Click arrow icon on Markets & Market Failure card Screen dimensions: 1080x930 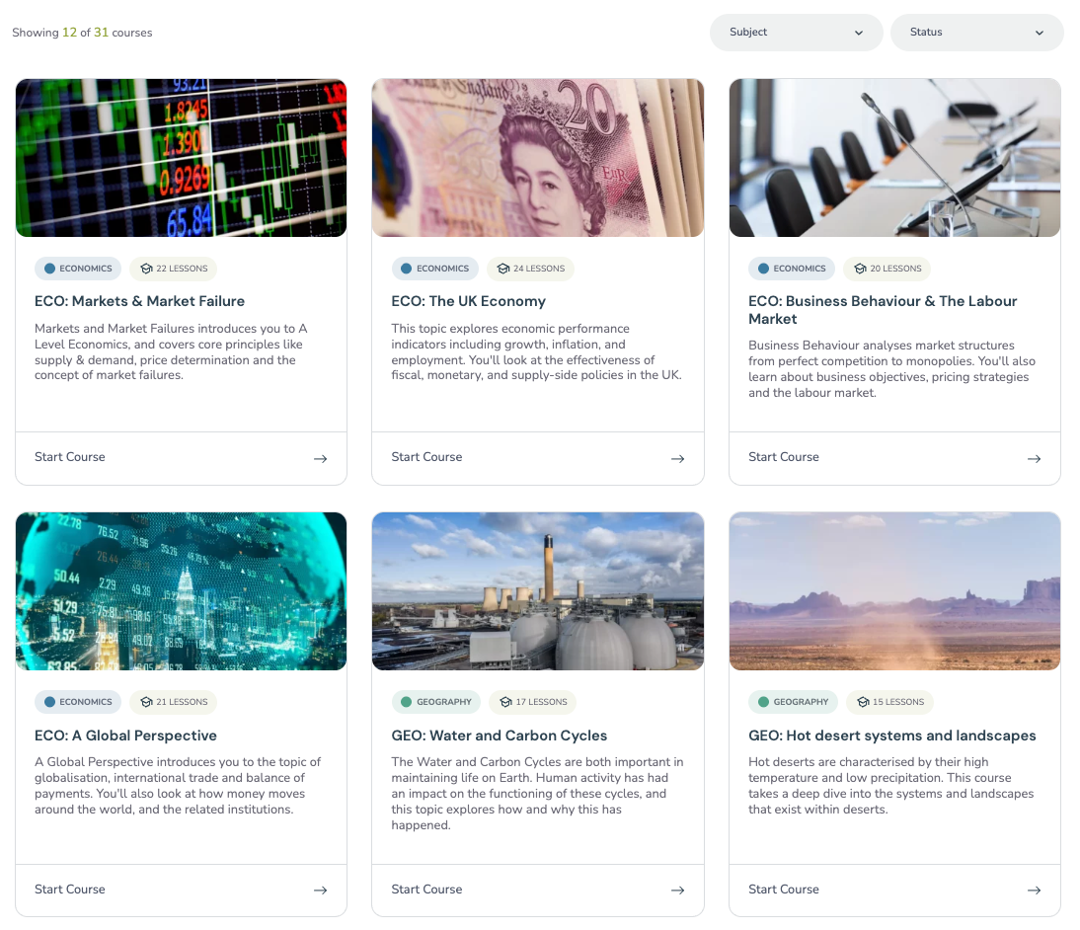click(320, 459)
